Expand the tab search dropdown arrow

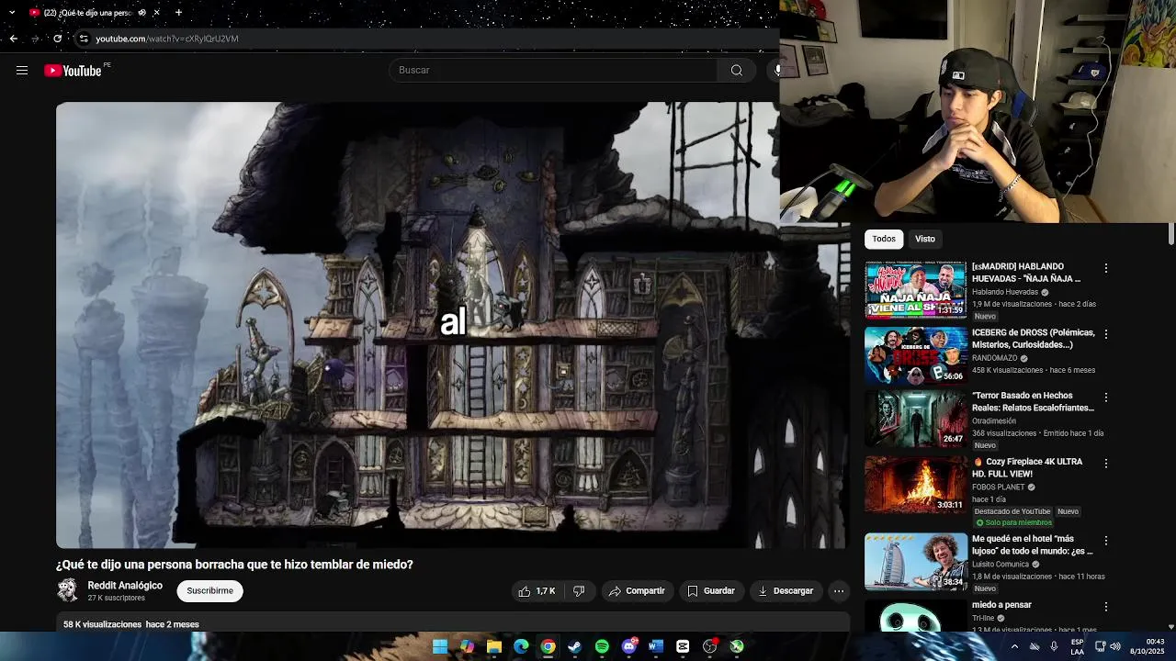point(12,13)
